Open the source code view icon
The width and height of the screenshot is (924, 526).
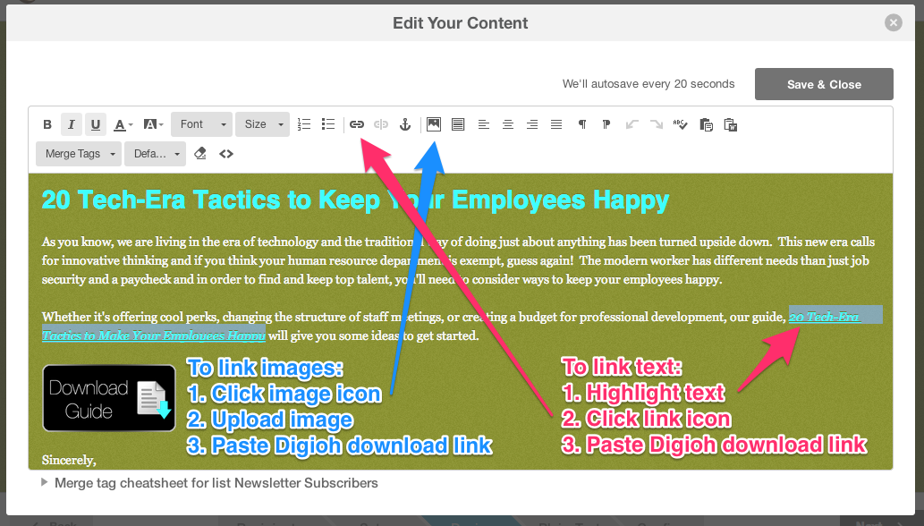225,153
